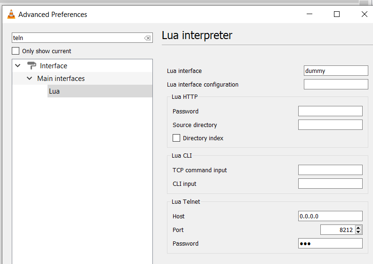Screen dimensions: 373x264
Task: Enable Only show current checkbox
Action: 16,51
